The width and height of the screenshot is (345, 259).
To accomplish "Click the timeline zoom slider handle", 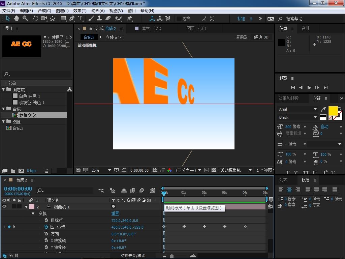I will coord(172,256).
